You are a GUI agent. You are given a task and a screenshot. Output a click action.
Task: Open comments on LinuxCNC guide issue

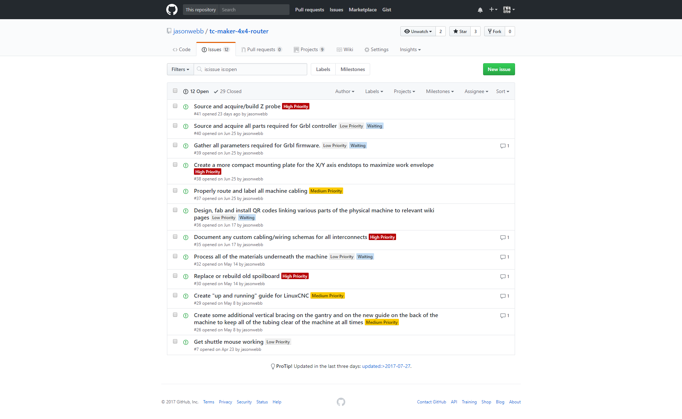pos(505,296)
